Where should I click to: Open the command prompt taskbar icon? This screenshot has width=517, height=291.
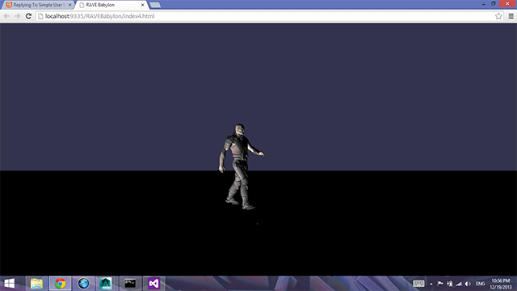tap(130, 284)
